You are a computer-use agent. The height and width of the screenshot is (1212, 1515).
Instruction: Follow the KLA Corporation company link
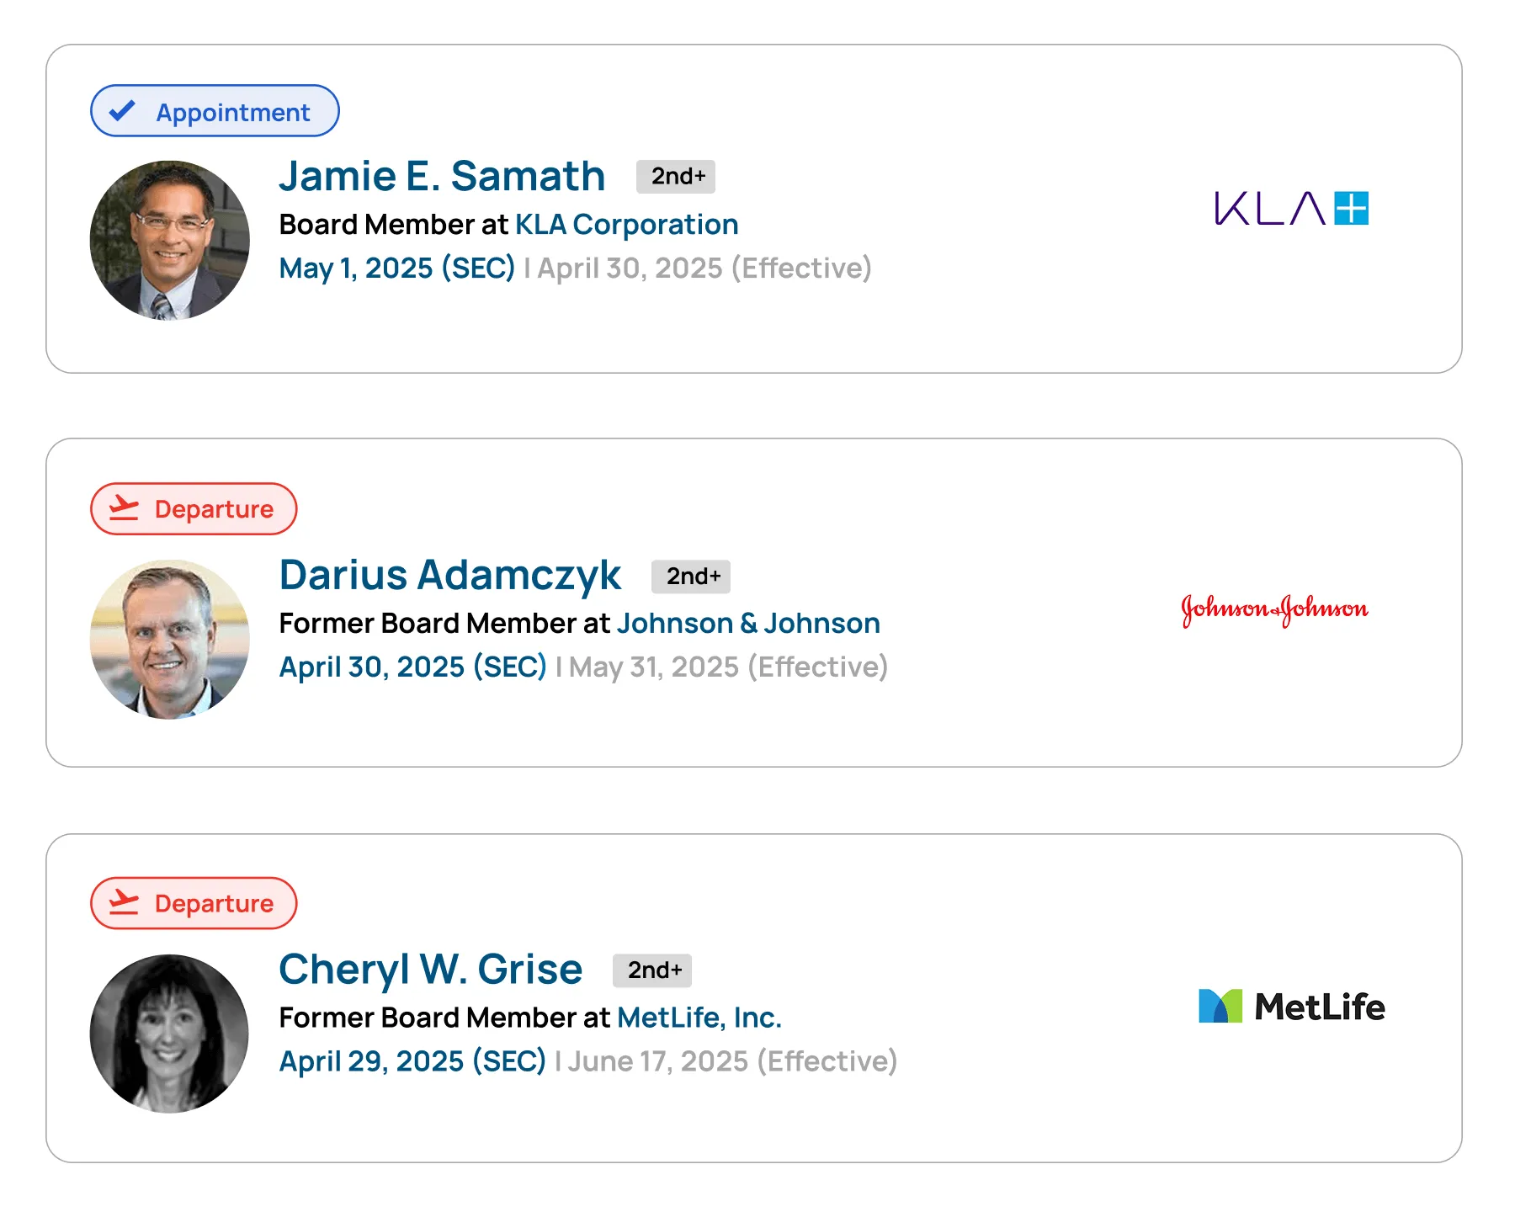pos(626,225)
